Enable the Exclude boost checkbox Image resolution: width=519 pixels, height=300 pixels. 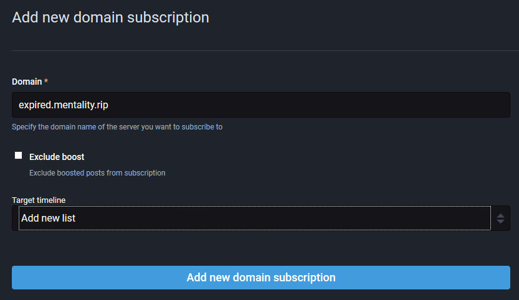tap(19, 156)
